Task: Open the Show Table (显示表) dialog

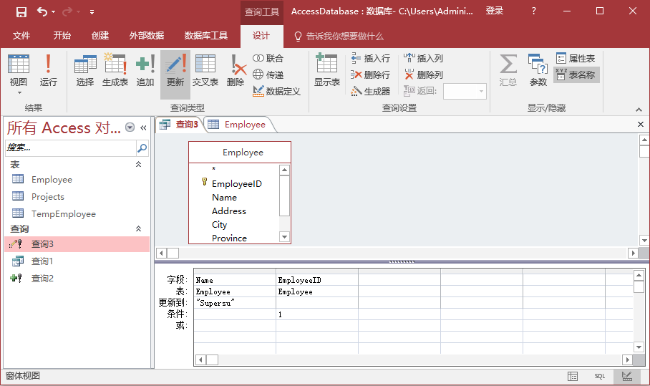Action: (x=326, y=71)
